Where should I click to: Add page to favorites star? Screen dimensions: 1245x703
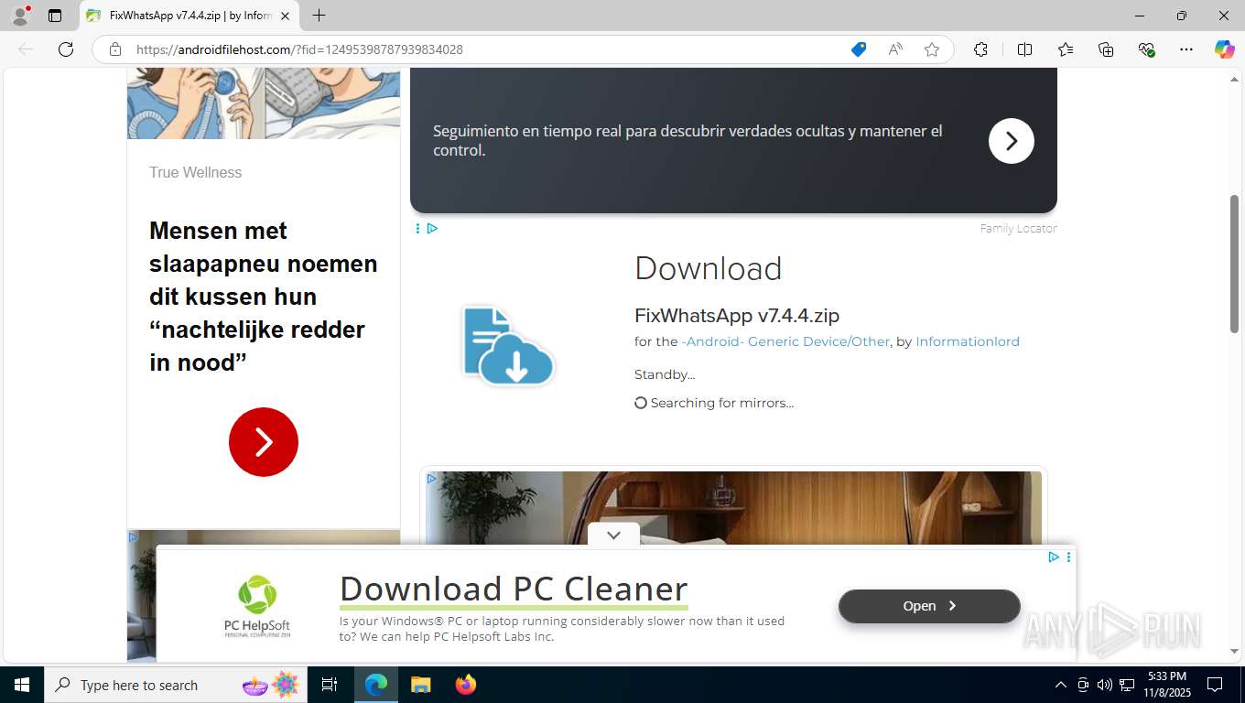932,49
